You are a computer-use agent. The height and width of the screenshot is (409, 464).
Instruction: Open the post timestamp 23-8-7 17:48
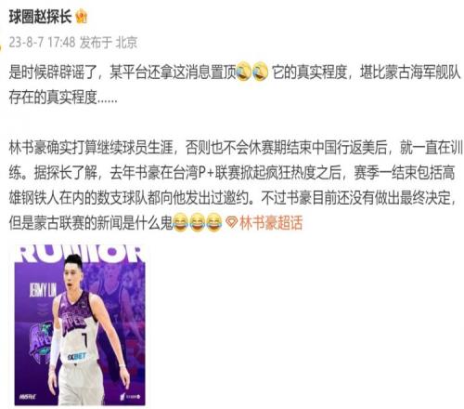[x=42, y=42]
